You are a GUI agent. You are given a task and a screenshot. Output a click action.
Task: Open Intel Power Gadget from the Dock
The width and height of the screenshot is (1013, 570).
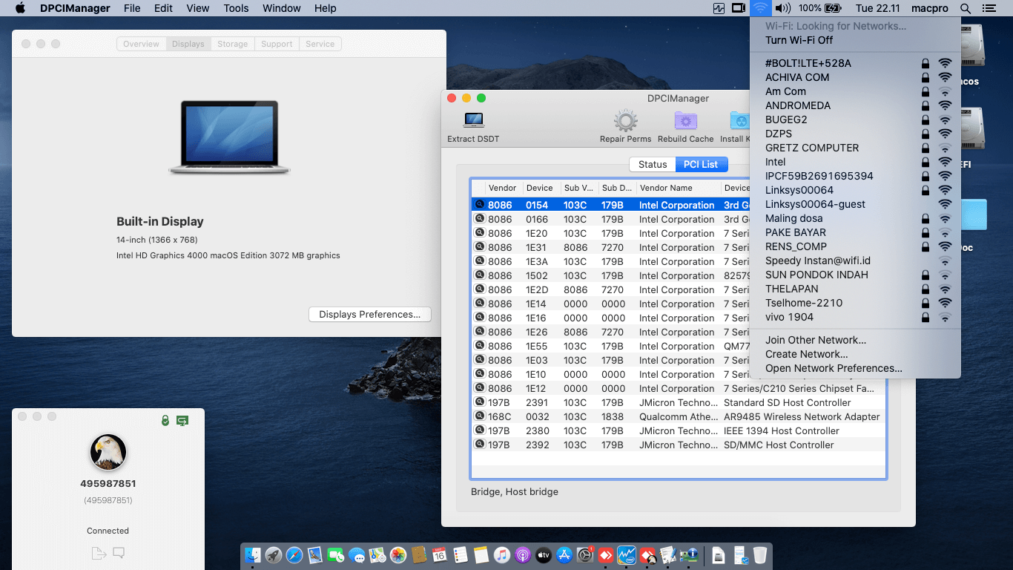(x=627, y=554)
